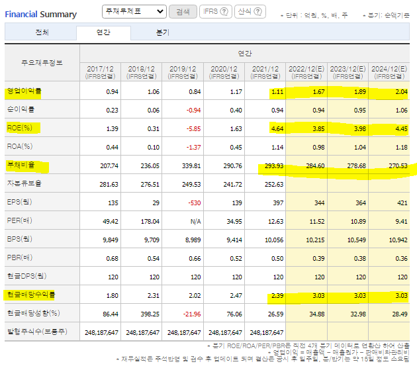Click 현금배당수익률 value 2.47 for 2020/12
The width and height of the screenshot is (417, 372).
tap(236, 296)
